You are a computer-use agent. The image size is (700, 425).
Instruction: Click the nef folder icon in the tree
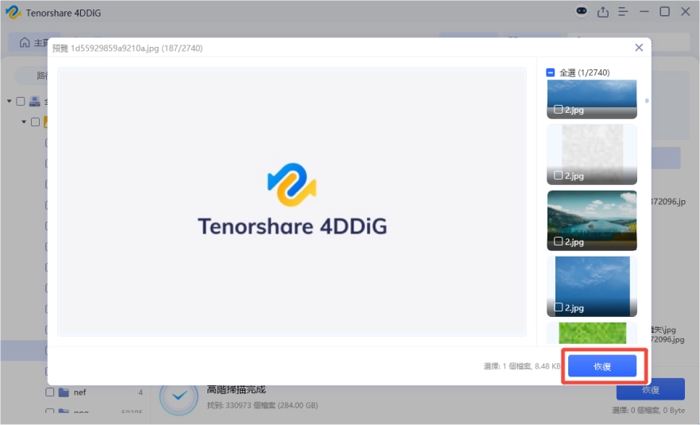64,392
